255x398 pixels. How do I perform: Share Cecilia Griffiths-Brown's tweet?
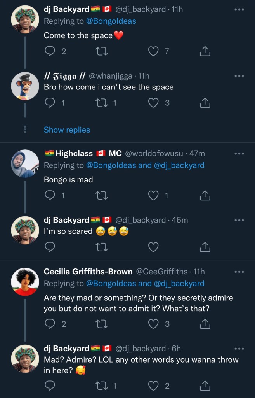pos(205,324)
